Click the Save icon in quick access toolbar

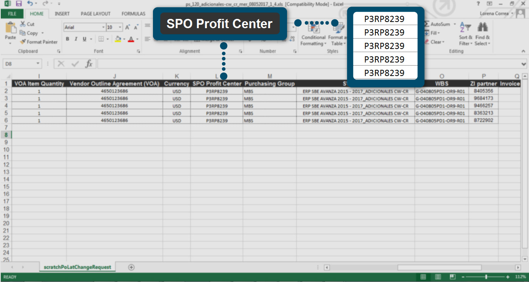pyautogui.click(x=19, y=4)
